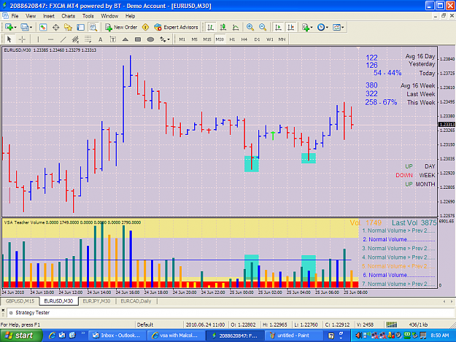The height and width of the screenshot is (342, 456).
Task: Toggle the Terminal panel icon
Action: [80, 27]
